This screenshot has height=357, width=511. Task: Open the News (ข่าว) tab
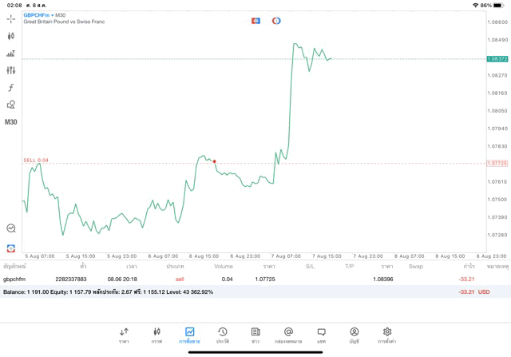(x=255, y=334)
